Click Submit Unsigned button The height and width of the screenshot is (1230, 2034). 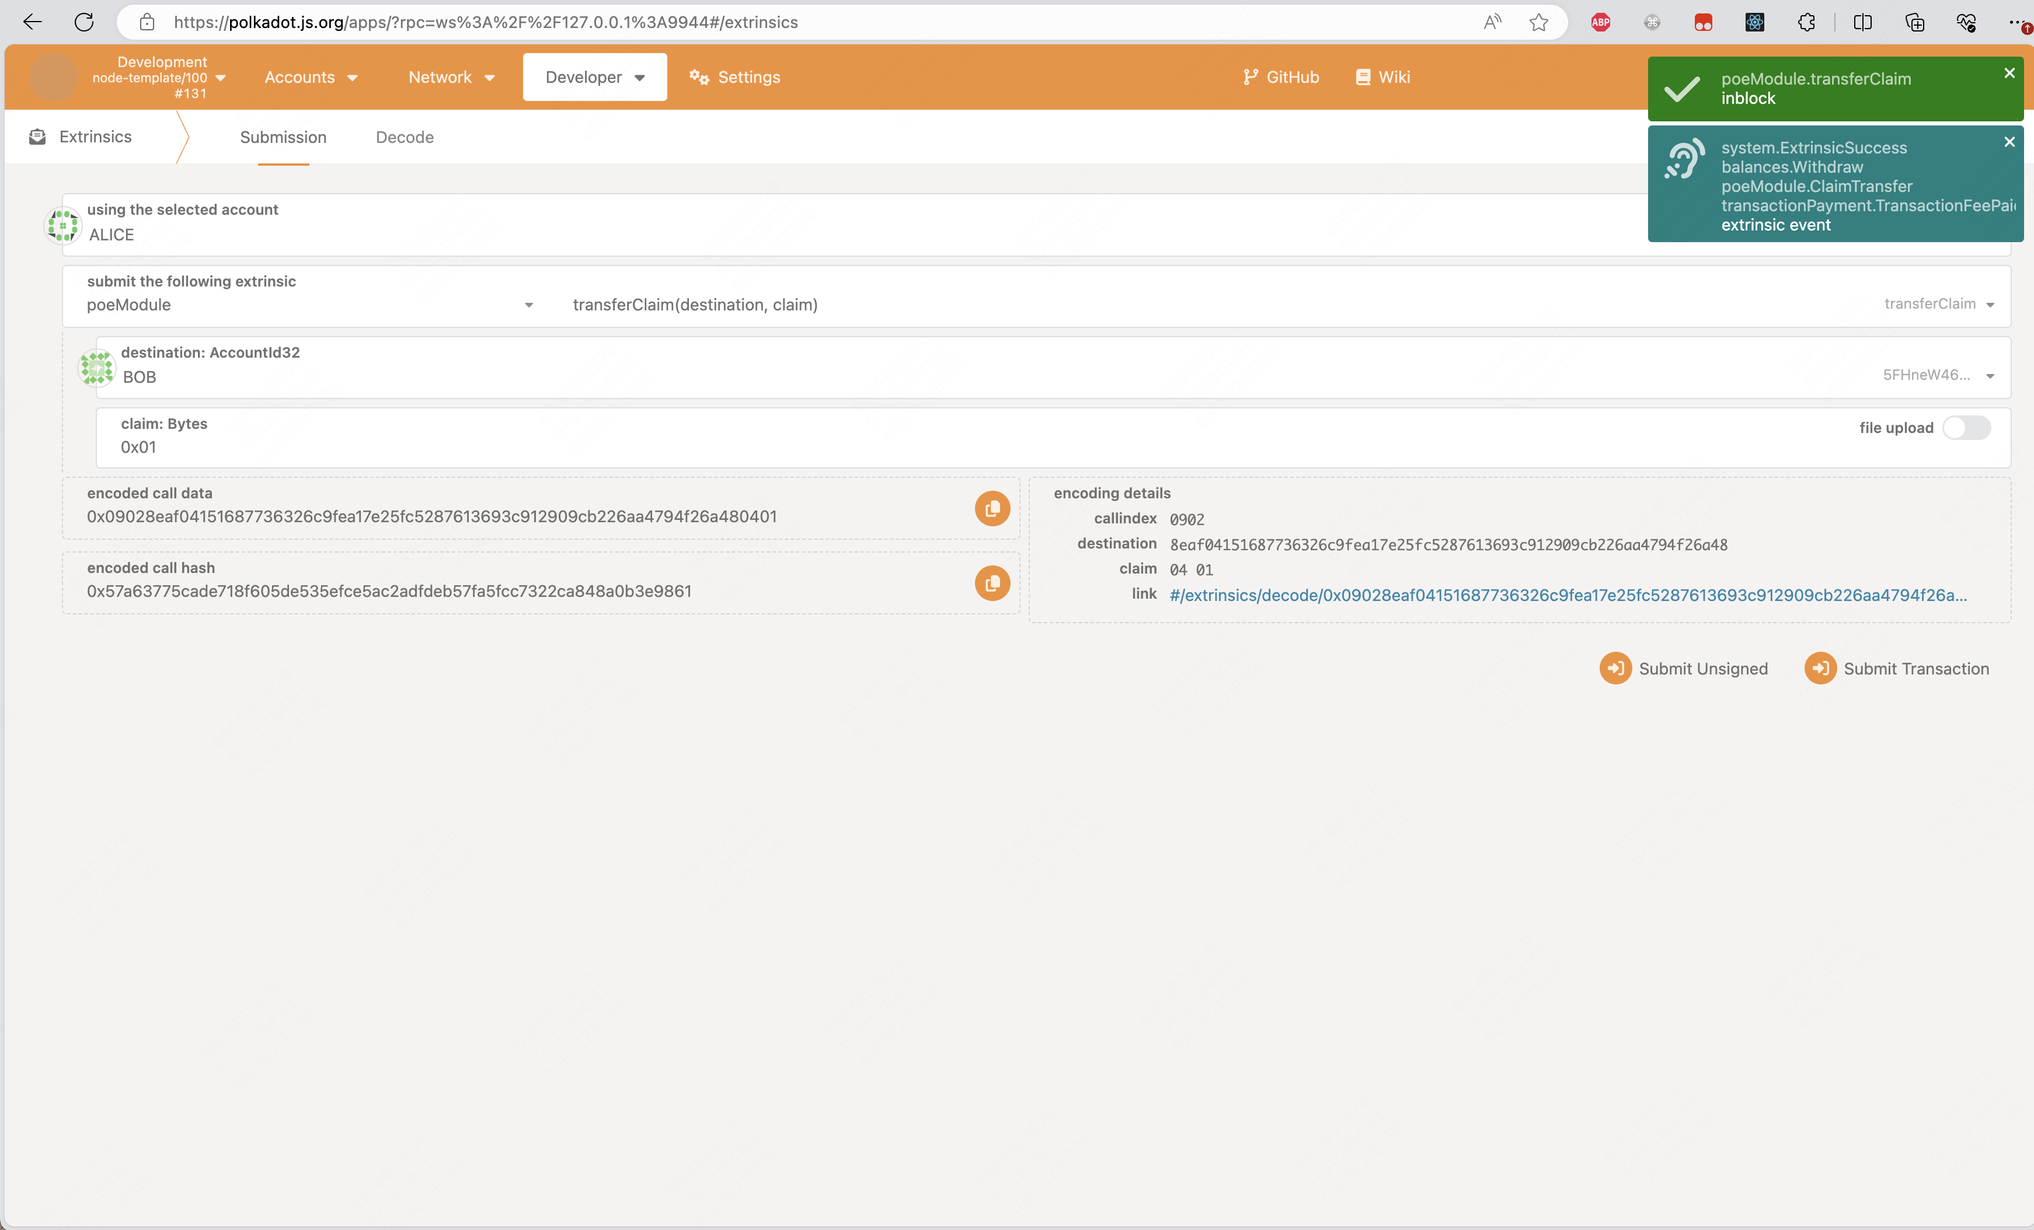click(x=1684, y=669)
